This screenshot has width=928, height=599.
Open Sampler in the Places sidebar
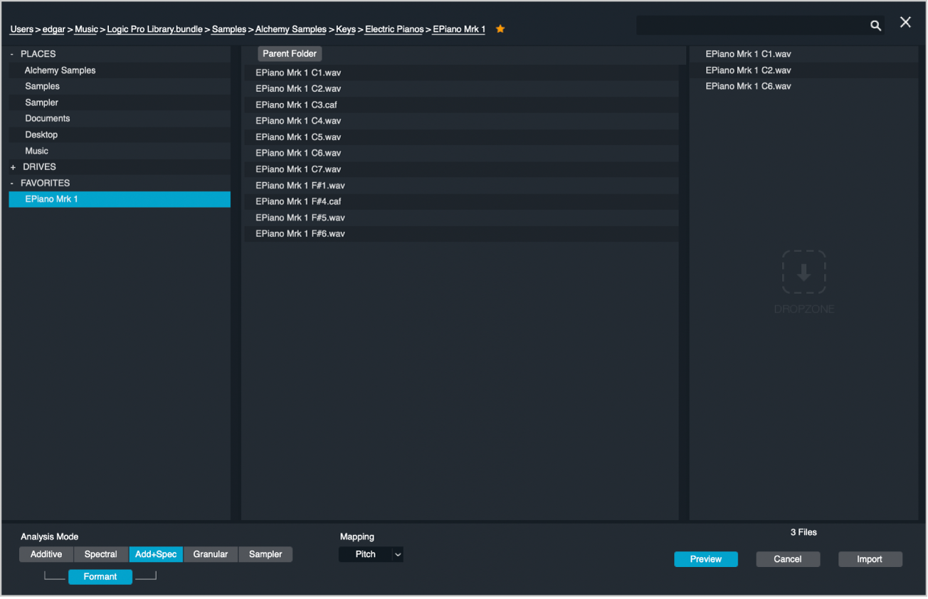coord(120,103)
